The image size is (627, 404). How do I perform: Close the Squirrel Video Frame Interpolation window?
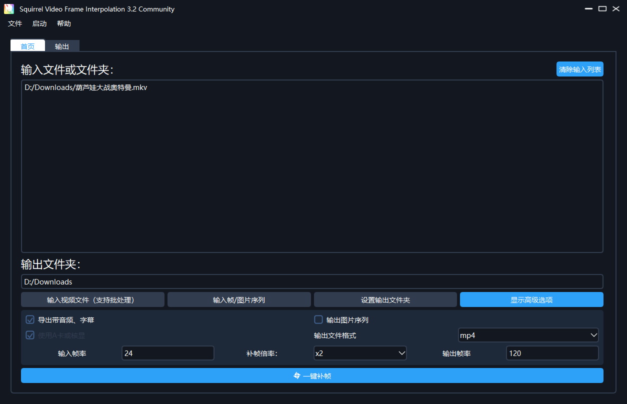(x=616, y=9)
